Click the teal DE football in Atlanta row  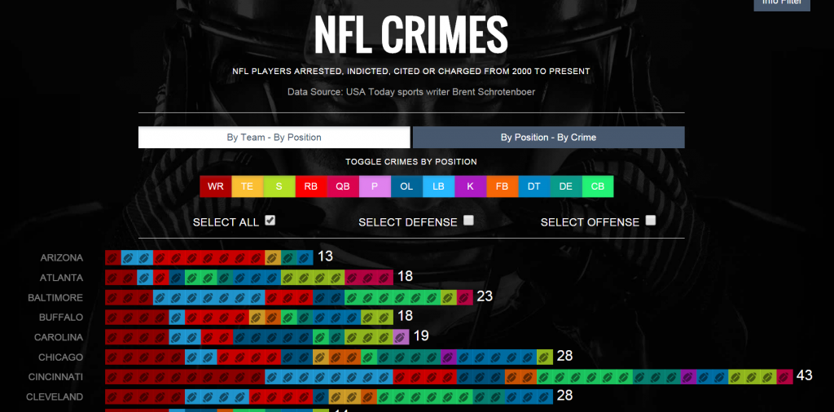pyautogui.click(x=225, y=278)
